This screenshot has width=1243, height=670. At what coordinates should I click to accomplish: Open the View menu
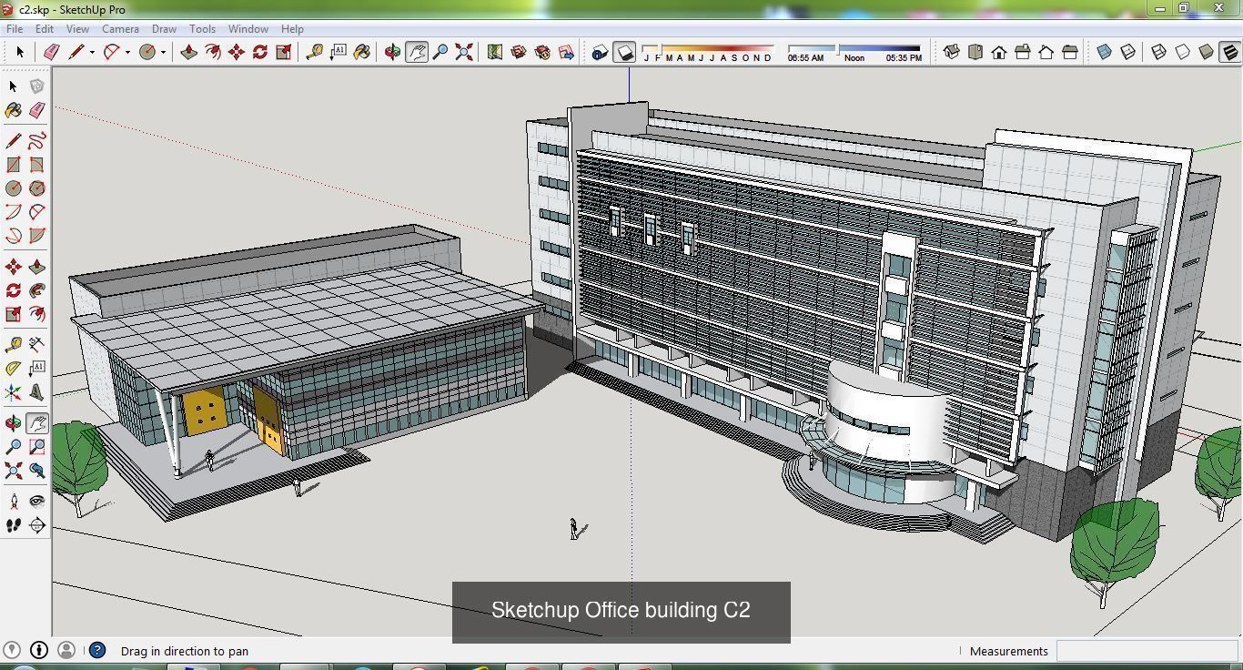(x=77, y=29)
